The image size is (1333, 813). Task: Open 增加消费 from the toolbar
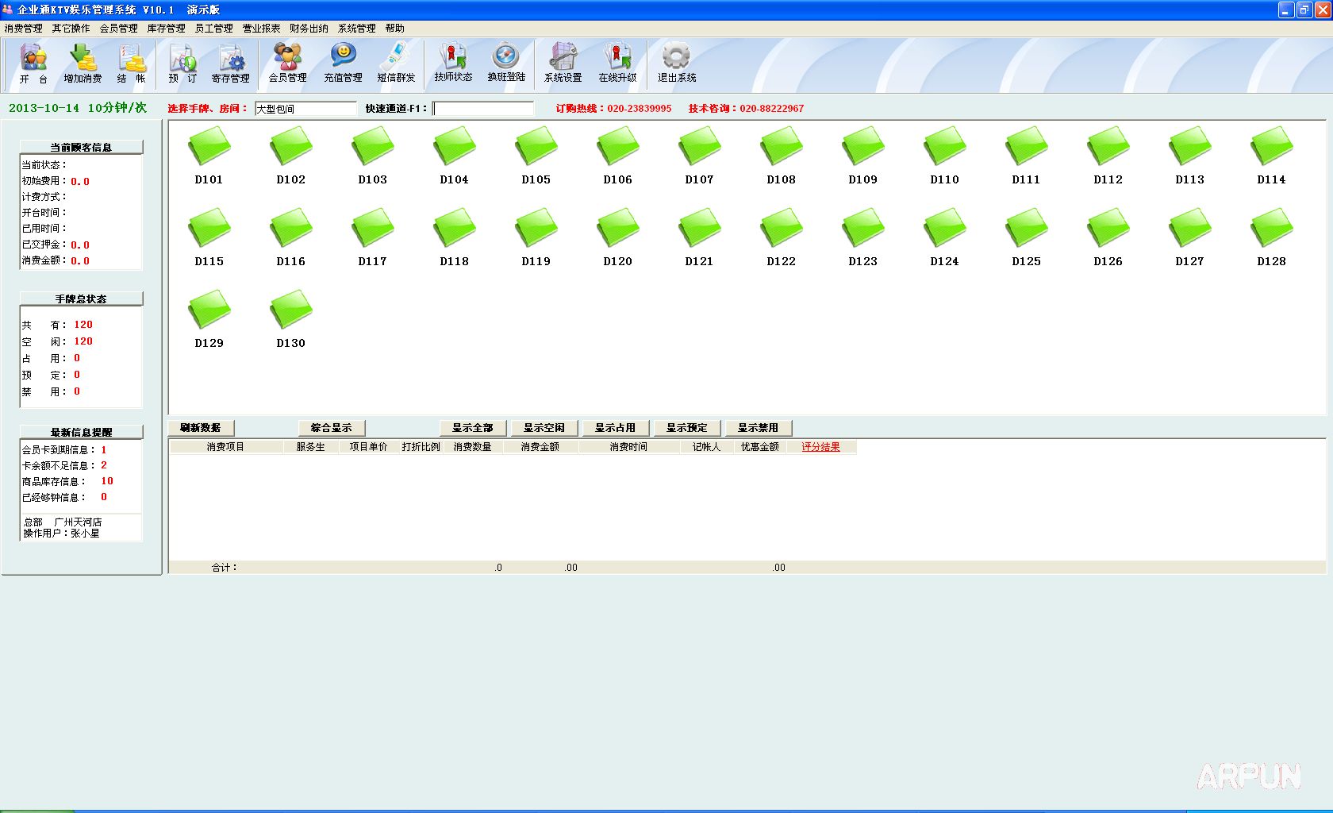83,64
